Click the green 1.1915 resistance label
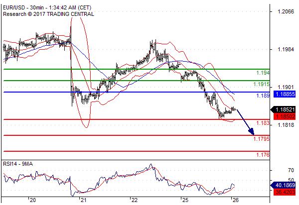This screenshot has height=205, width=299. tap(261, 84)
